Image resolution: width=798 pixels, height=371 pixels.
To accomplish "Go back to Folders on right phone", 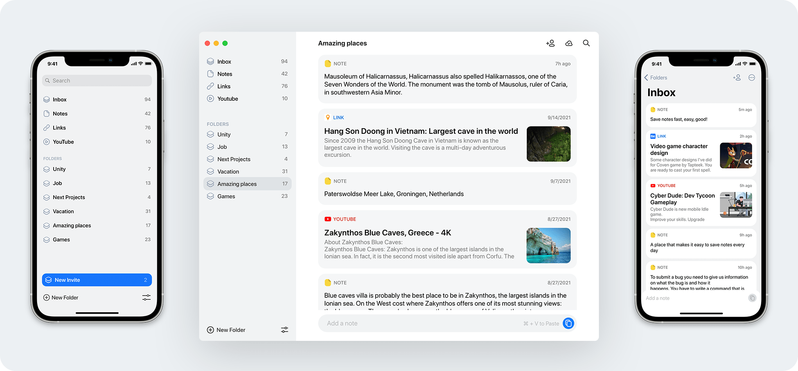I will click(655, 77).
